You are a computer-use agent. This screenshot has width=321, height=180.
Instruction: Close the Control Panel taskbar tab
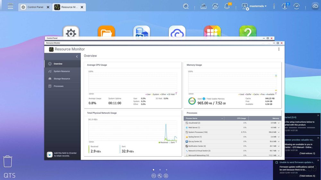coord(48,7)
